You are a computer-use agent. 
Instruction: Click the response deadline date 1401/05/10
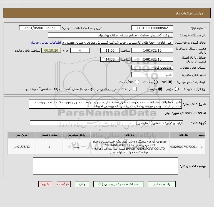[152, 51]
